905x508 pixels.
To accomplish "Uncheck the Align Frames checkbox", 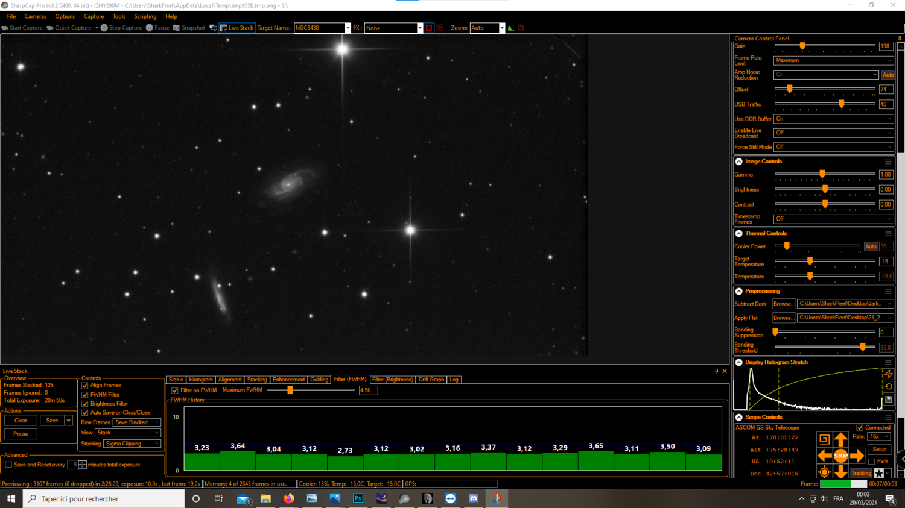I will point(84,385).
